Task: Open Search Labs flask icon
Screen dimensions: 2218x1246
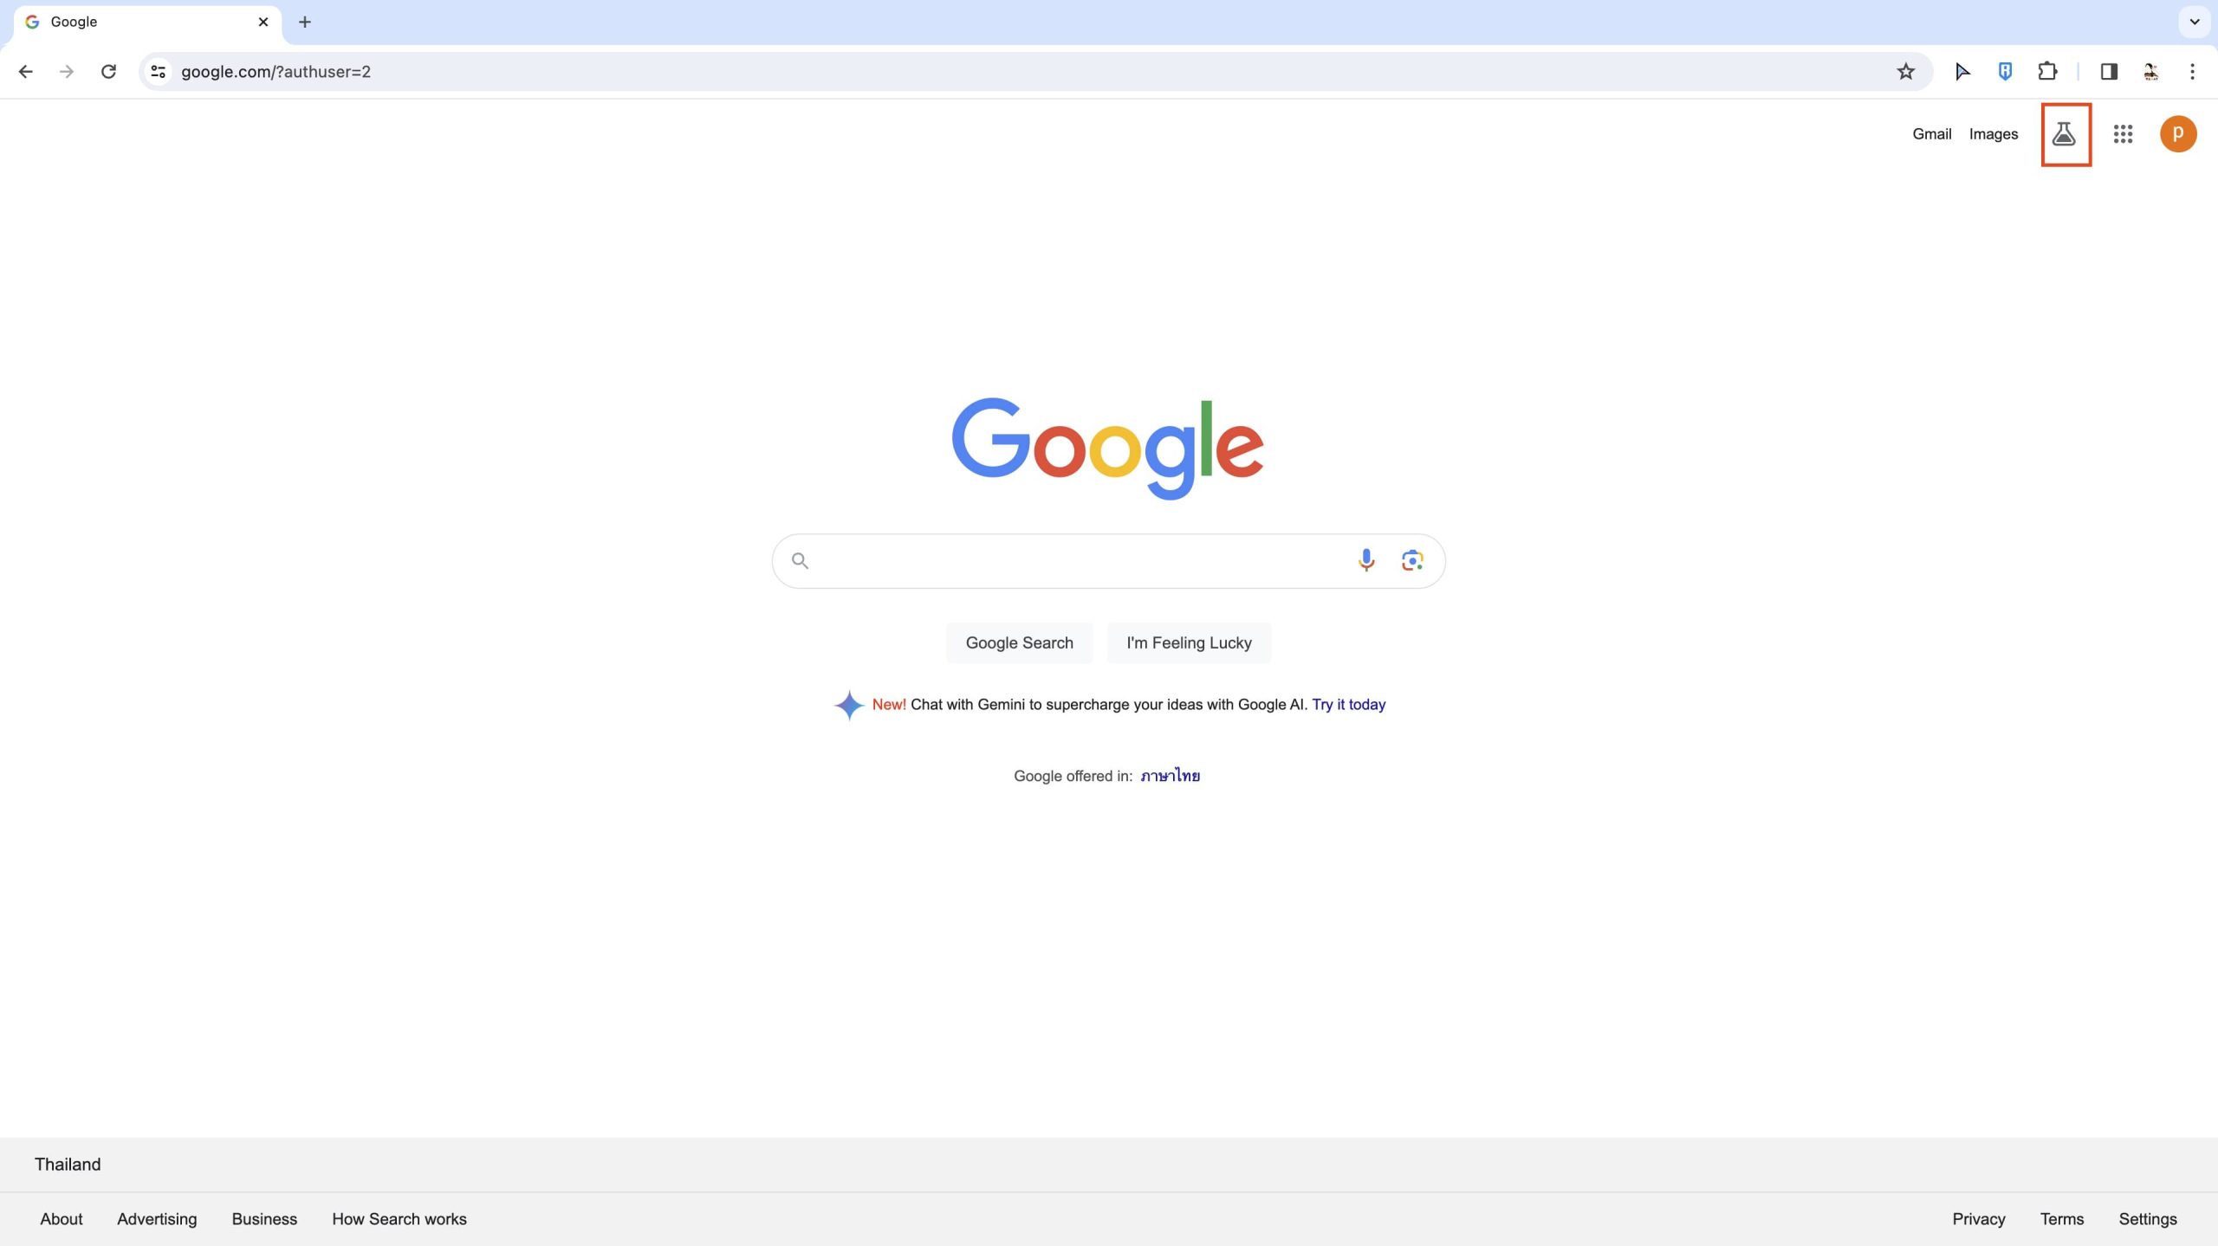Action: [x=2065, y=134]
